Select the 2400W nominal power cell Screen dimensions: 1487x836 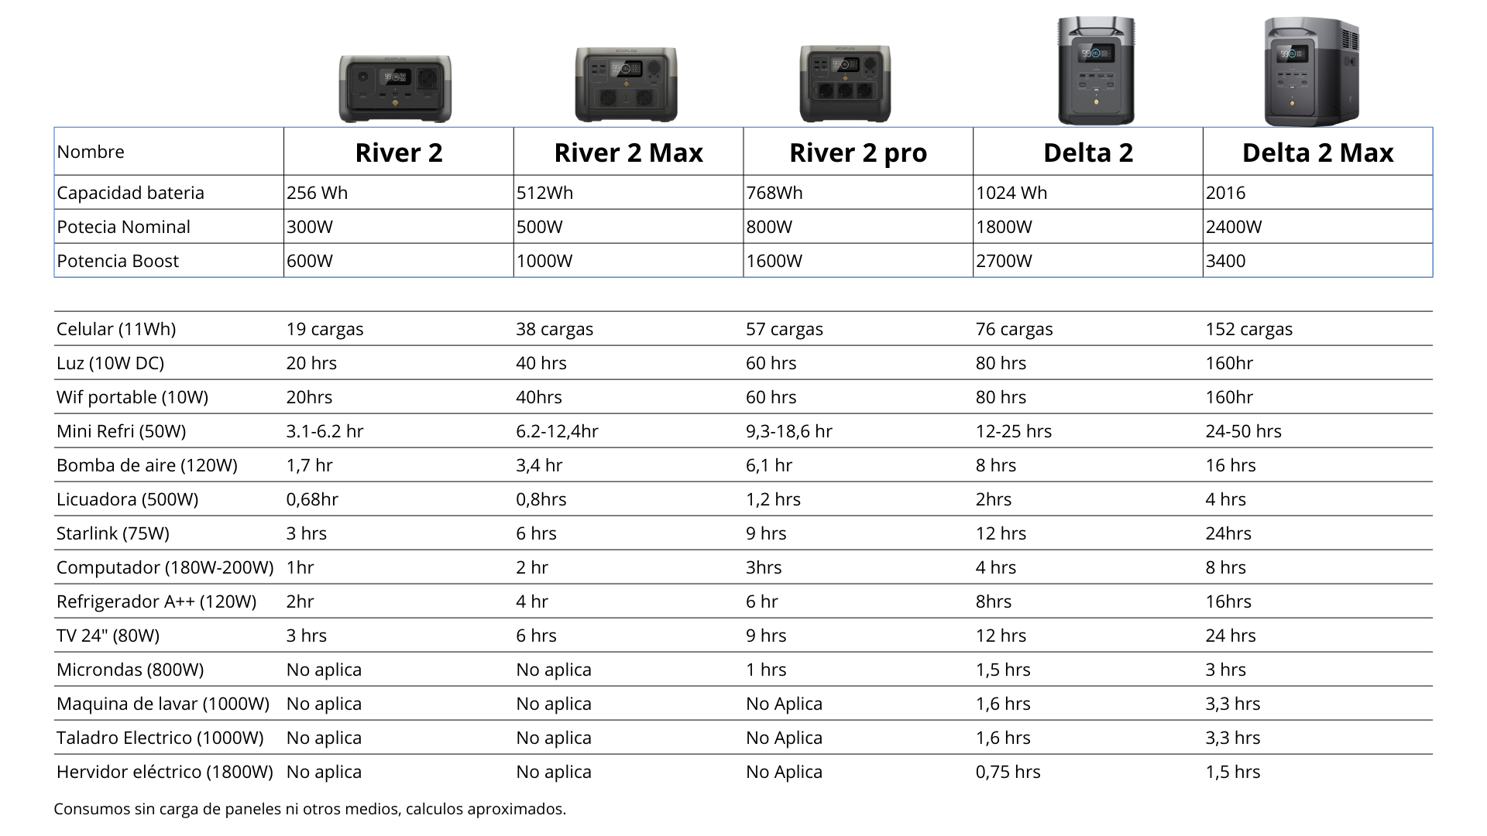(x=1234, y=227)
